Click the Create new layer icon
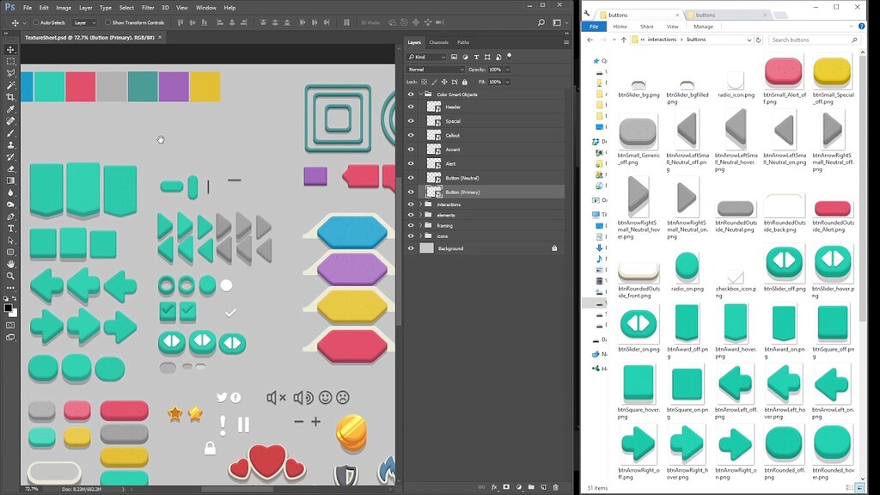Viewport: 880px width, 495px height. 543,486
